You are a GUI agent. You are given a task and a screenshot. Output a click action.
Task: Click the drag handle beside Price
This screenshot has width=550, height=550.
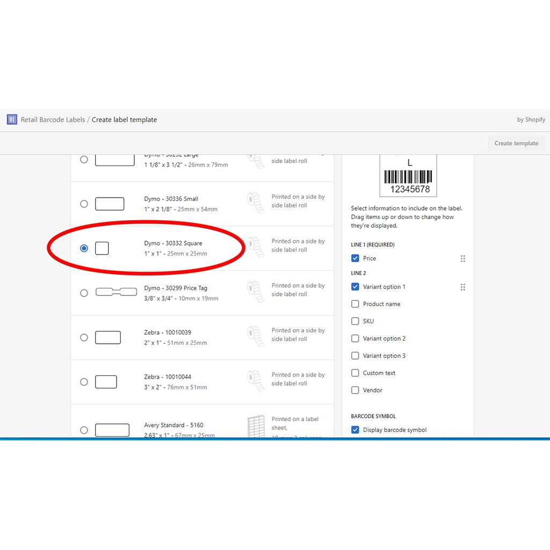(x=462, y=258)
